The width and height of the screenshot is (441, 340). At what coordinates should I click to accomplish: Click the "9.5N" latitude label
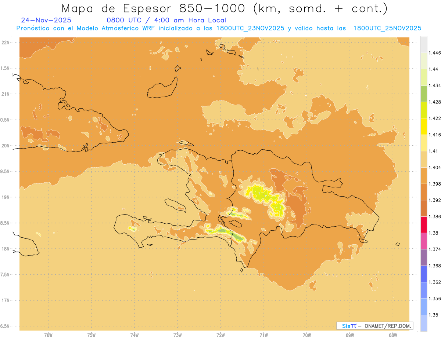[x=6, y=171]
